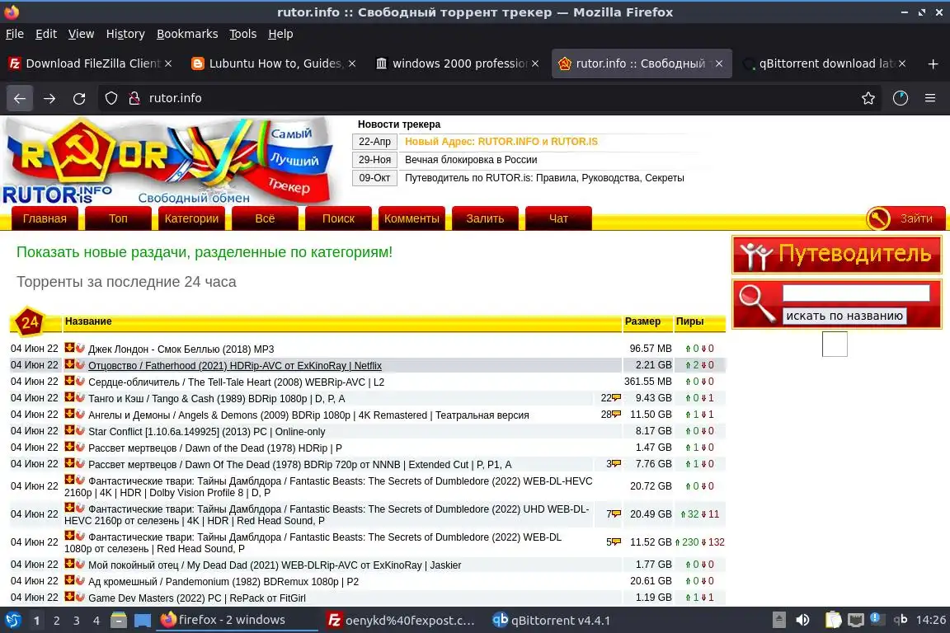Open the Отцовство / Fatherhood (2021) torrent link
The image size is (950, 633).
235,366
